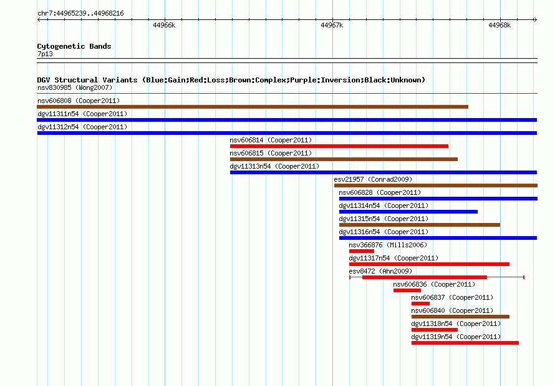The image size is (555, 386).
Task: Click the right arrow end of ruler
Action: [535, 19]
